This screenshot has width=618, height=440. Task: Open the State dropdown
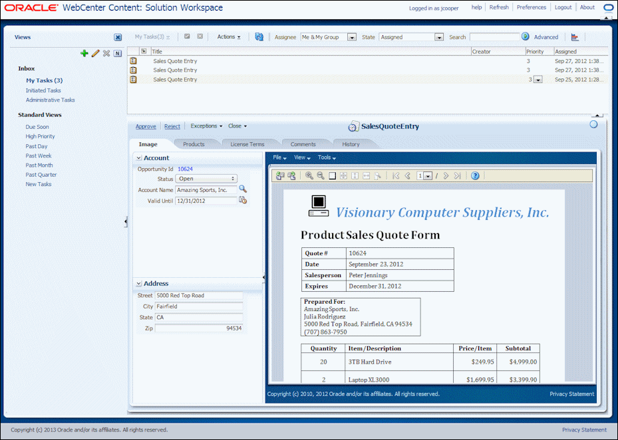pos(438,37)
